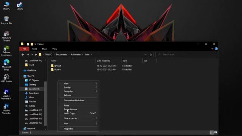Choose Refresh from context menu
Image resolution: width=242 pixels, height=136 pixels.
click(79, 95)
